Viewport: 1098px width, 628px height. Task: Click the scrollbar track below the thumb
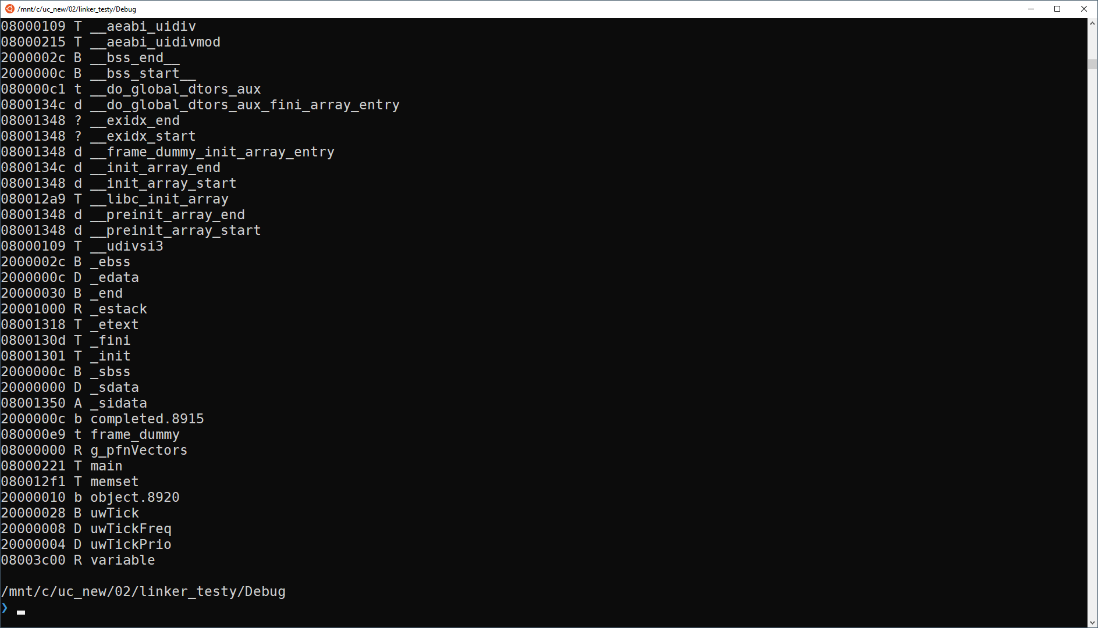coord(1092,349)
